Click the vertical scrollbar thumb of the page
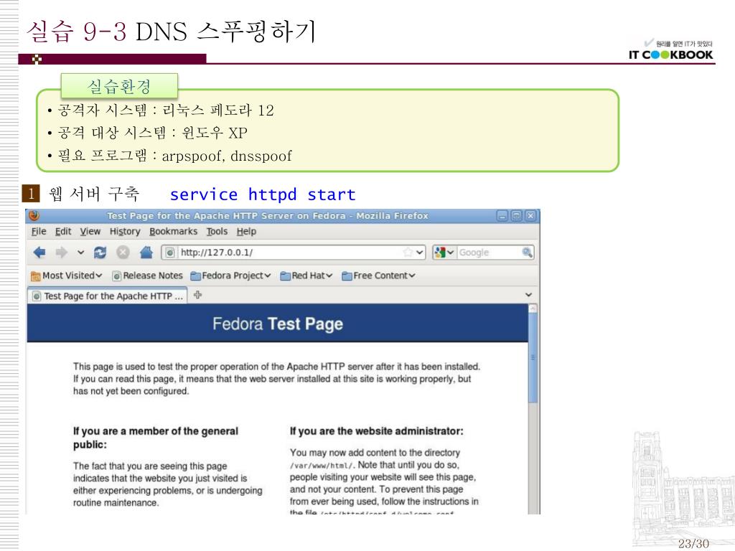 (x=533, y=357)
